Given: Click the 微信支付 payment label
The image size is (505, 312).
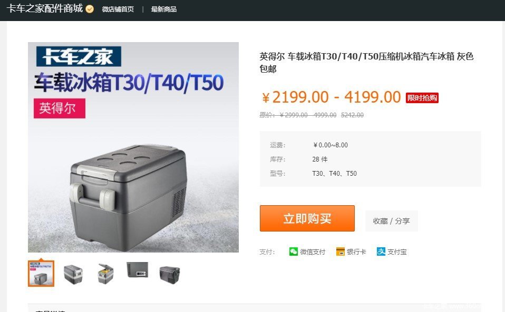Looking at the screenshot, I should point(313,252).
